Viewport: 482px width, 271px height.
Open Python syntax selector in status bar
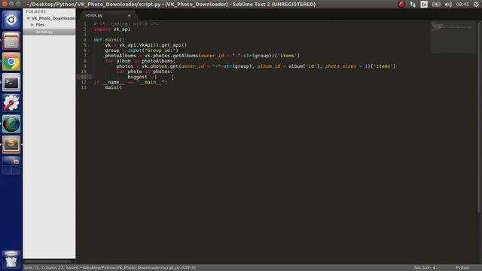pos(462,268)
